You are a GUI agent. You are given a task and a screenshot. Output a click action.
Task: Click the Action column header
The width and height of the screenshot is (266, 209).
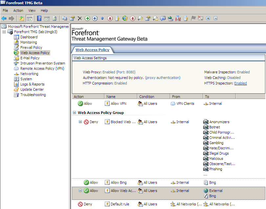[x=88, y=96]
